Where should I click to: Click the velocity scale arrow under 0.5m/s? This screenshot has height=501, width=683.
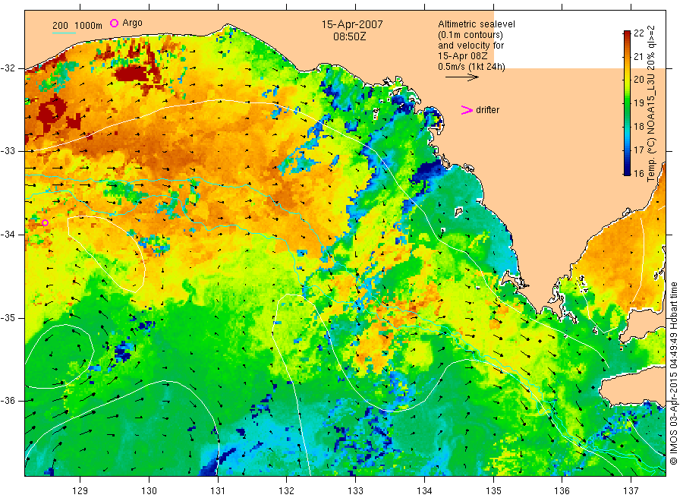click(x=462, y=77)
